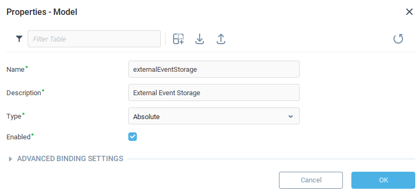Focus the Filter Table input field
This screenshot has height=193, width=419.
pos(94,39)
